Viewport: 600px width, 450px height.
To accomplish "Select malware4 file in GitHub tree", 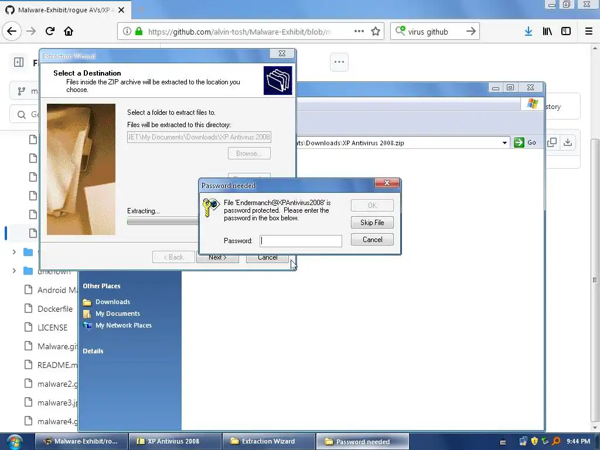I will pos(57,421).
